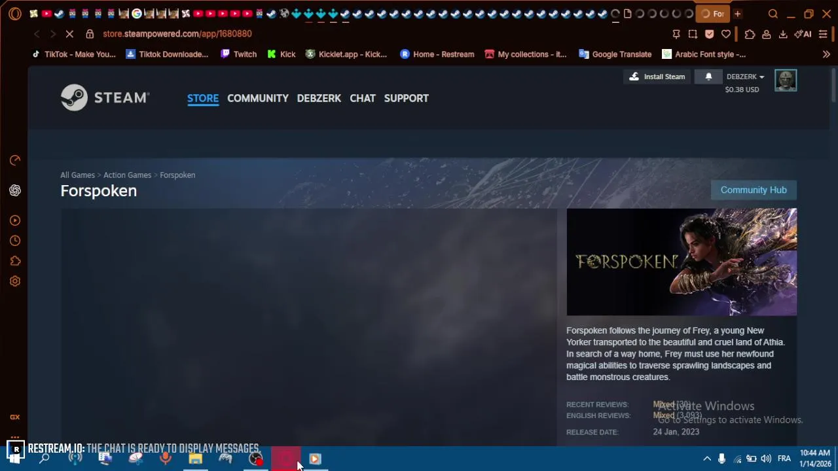Click the FRA input language indicator
838x471 pixels.
(x=784, y=459)
